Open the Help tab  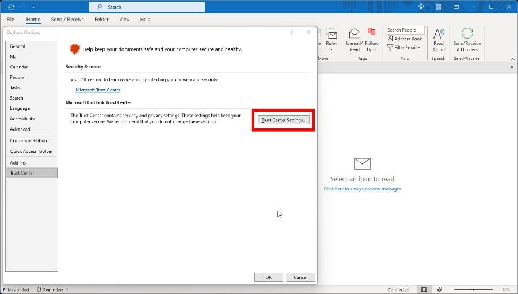coord(146,19)
